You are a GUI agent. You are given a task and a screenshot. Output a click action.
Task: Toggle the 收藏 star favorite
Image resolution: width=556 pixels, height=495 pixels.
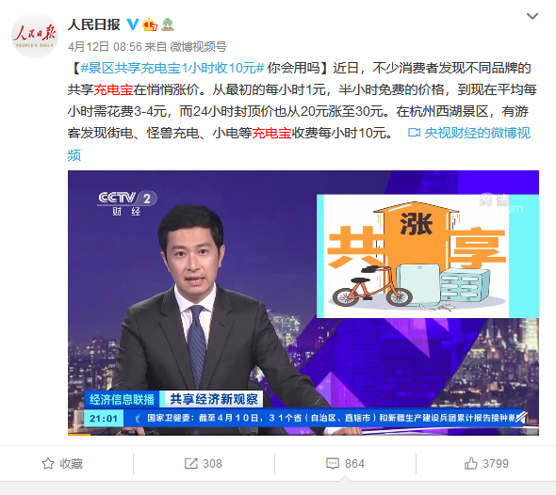point(62,464)
